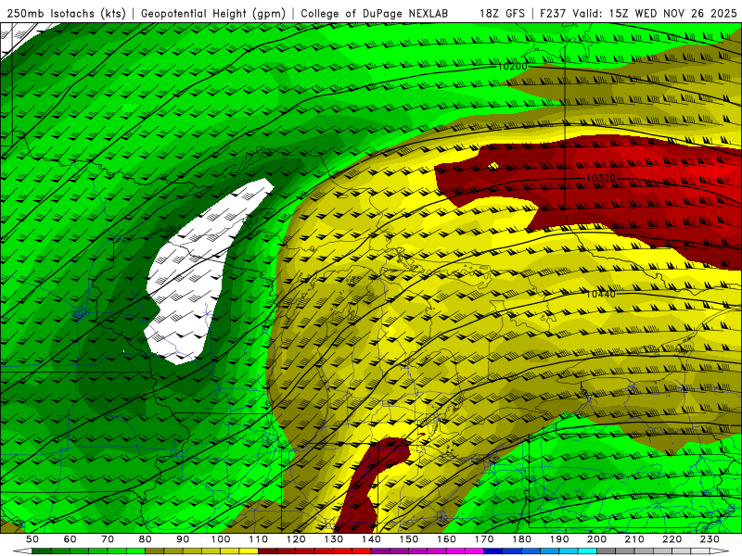Click the dark gray swatch just after 200
The width and height of the screenshot is (742, 556).
click(x=607, y=550)
